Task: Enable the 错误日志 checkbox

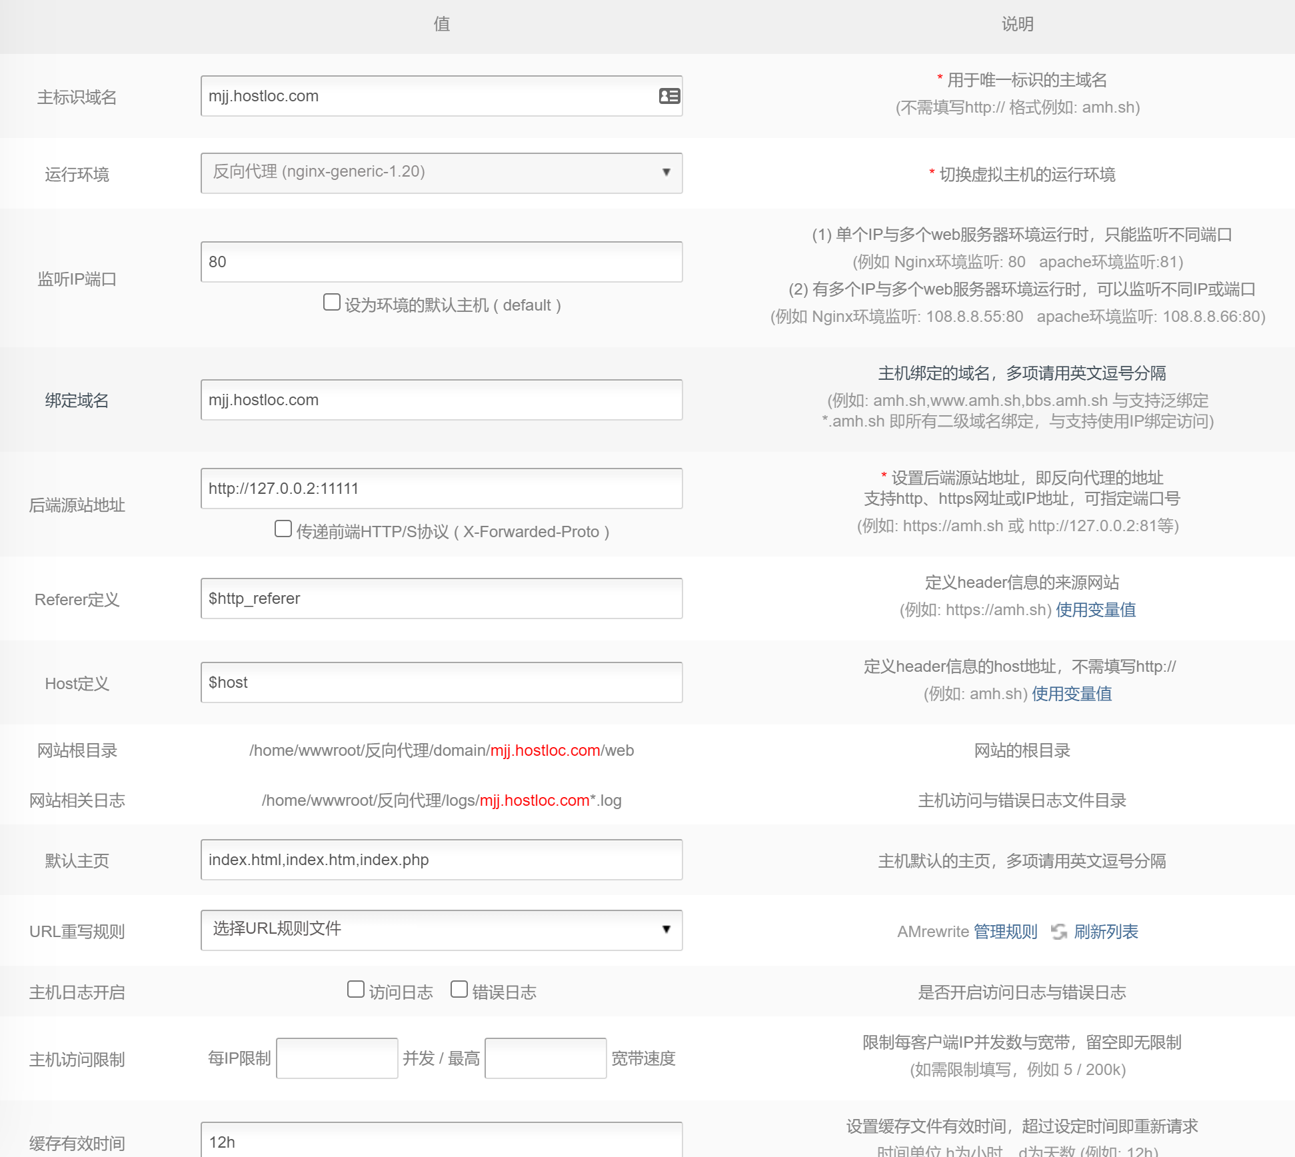Action: point(459,989)
